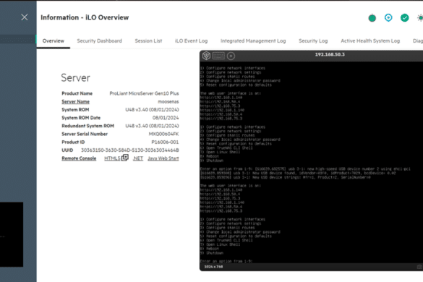The image size is (423, 282).
Task: Click the Server Name link
Action: (x=75, y=101)
